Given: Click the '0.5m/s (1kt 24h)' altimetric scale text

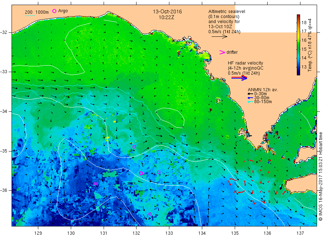Looking at the screenshot, I should 224,32.
